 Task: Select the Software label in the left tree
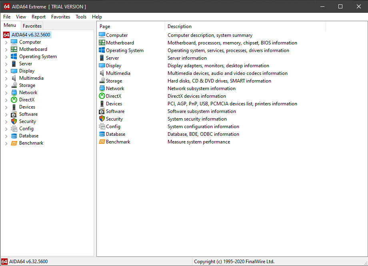[28, 114]
